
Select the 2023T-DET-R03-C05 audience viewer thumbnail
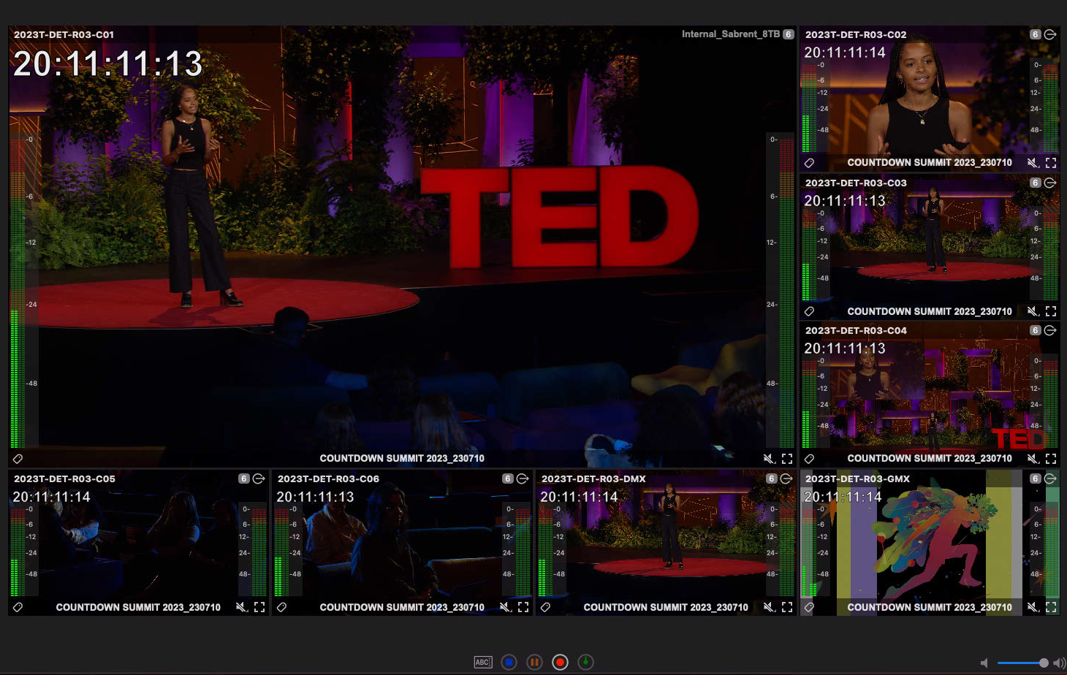pyautogui.click(x=139, y=543)
